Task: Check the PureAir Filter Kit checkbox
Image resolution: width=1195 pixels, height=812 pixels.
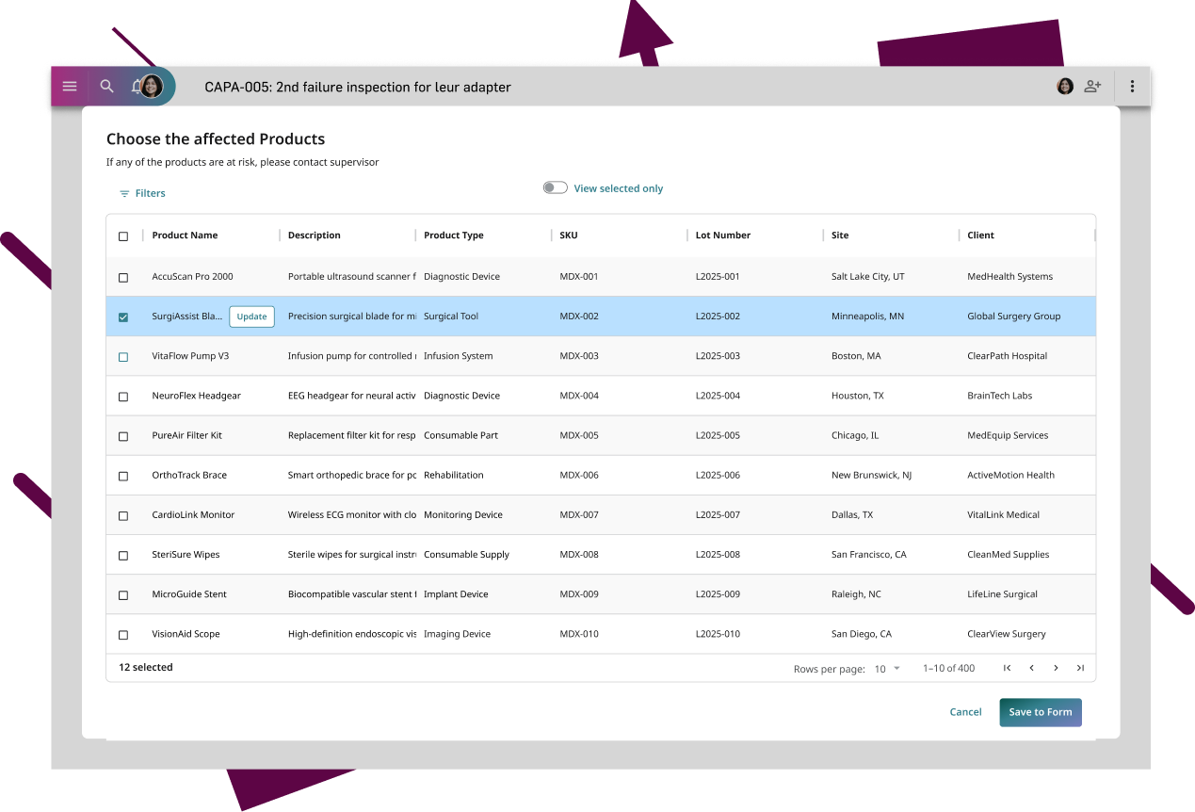Action: 123,436
